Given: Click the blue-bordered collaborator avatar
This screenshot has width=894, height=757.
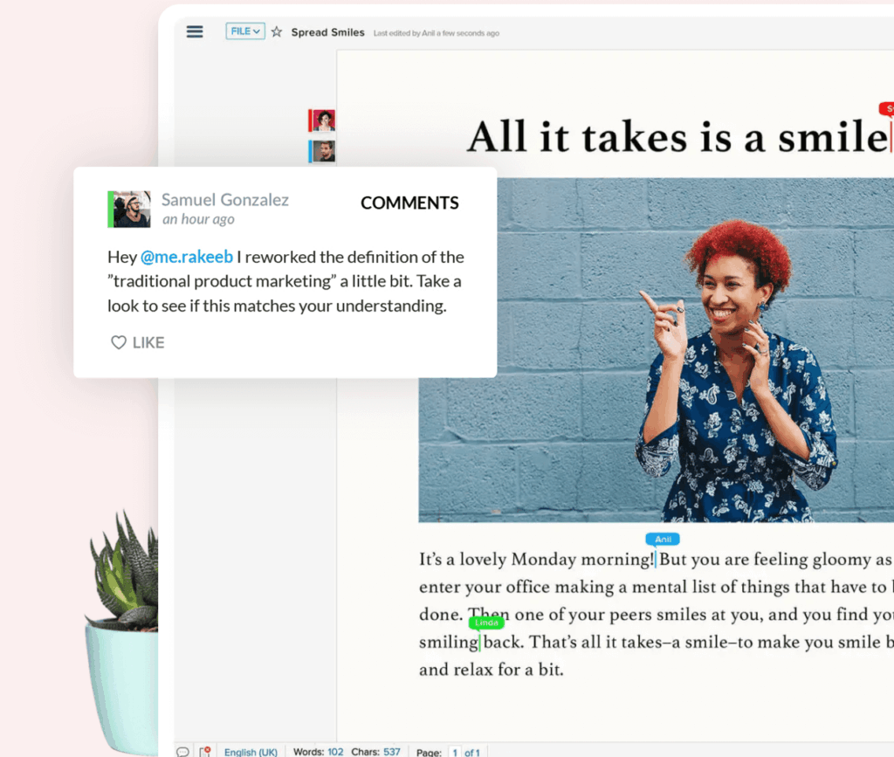Looking at the screenshot, I should [324, 151].
